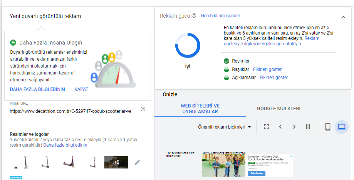Pause the ad preview rotation
This screenshot has height=180, width=354.
[308, 127]
